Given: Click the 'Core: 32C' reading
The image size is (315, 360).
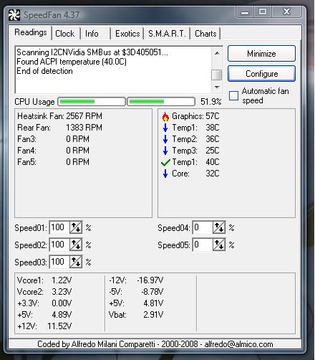Looking at the screenshot, I should pos(195,174).
